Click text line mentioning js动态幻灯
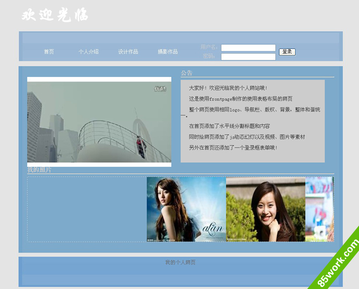359x289 pixels. click(247, 137)
